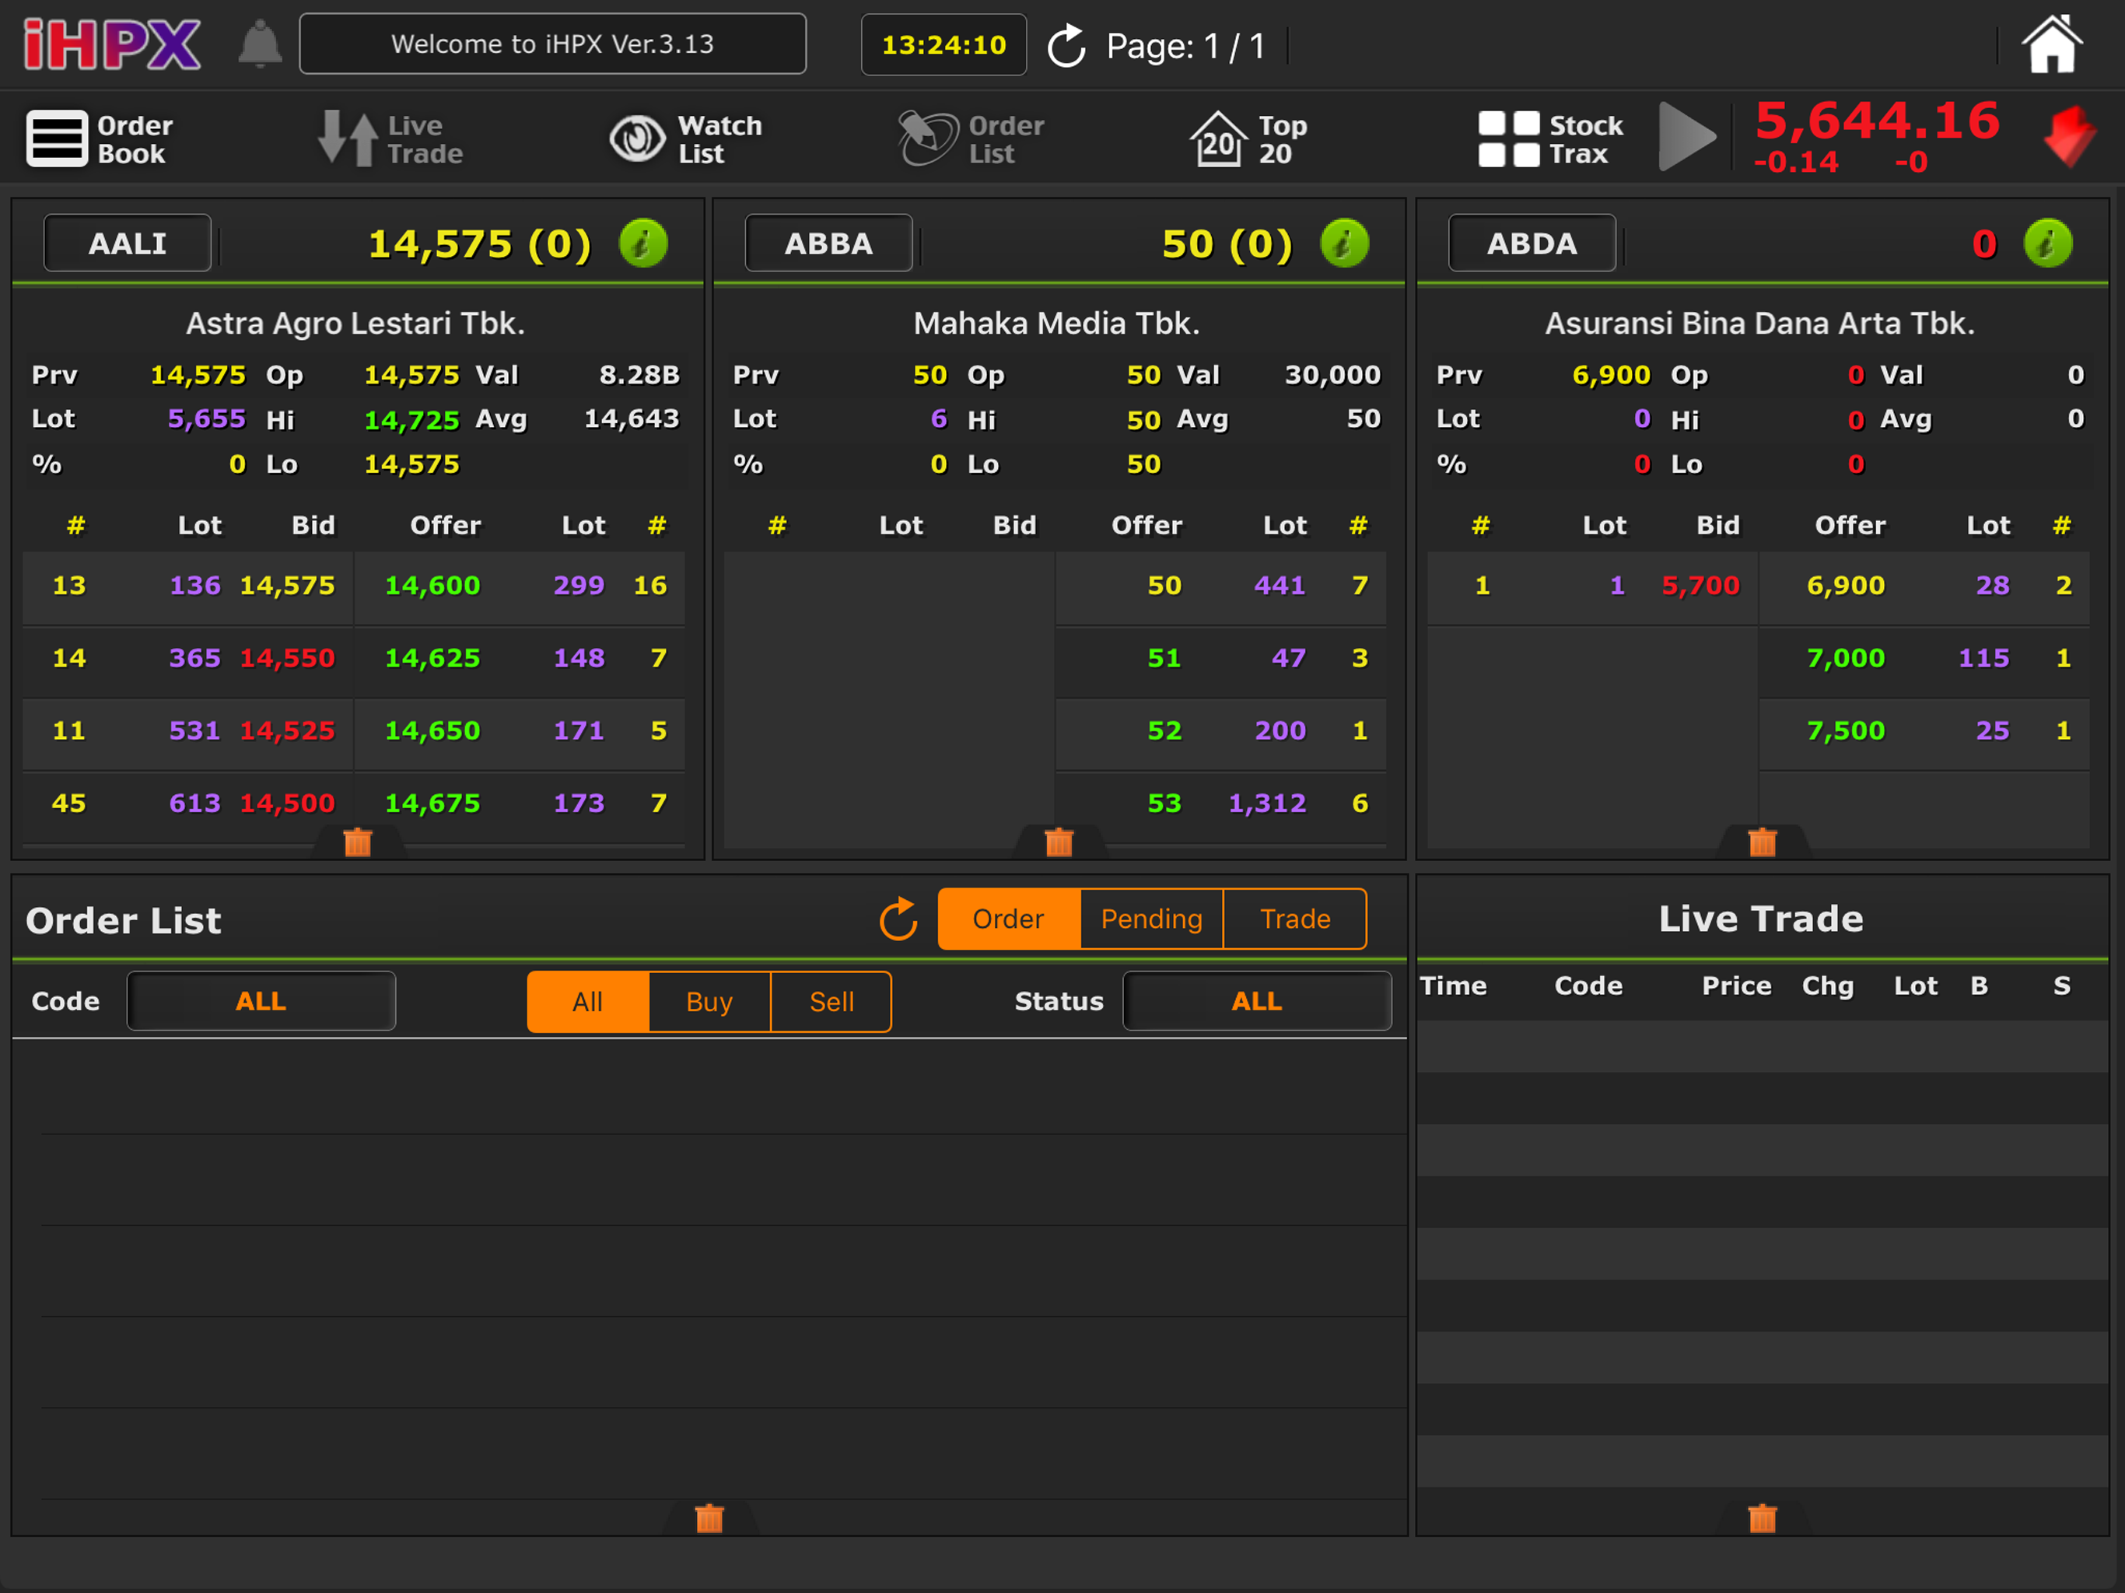
Task: Click the Home icon
Action: 2051,44
